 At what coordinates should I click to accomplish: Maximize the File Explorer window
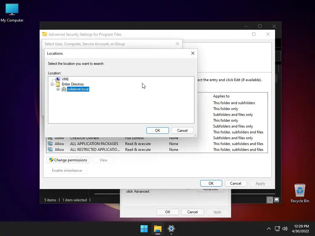click(x=260, y=26)
